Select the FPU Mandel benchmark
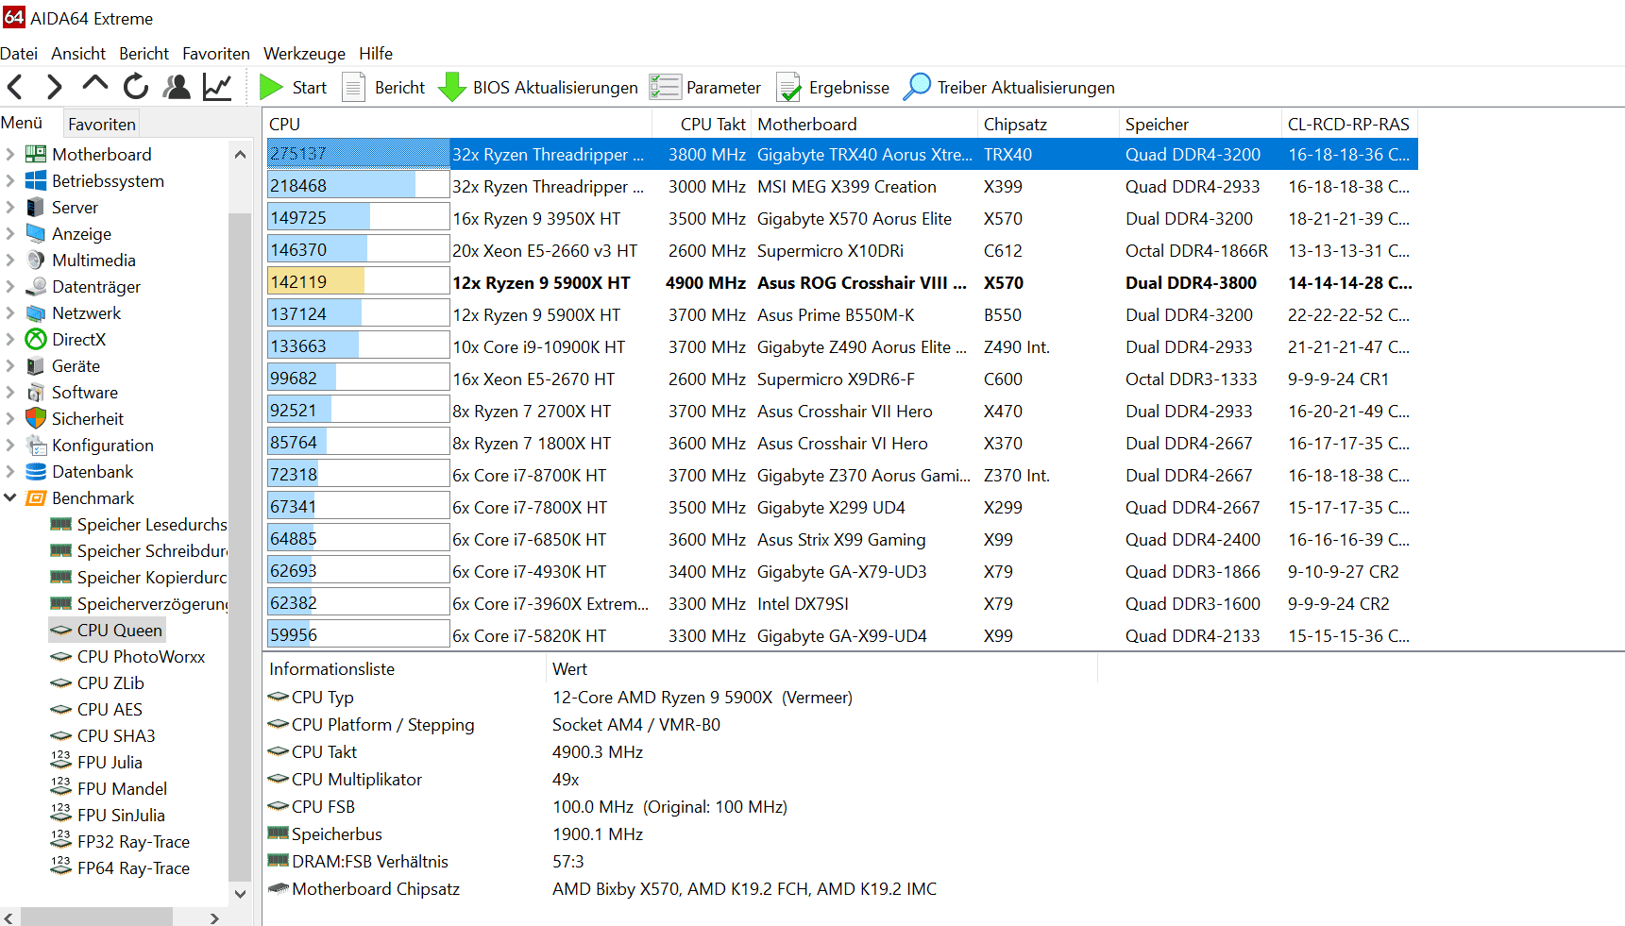Image resolution: width=1625 pixels, height=926 pixels. pyautogui.click(x=122, y=788)
